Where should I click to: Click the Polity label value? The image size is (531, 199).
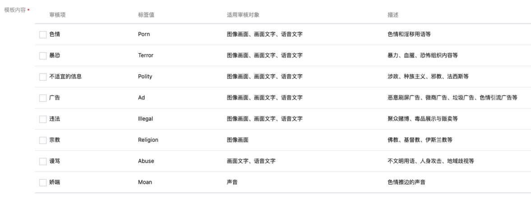point(145,77)
